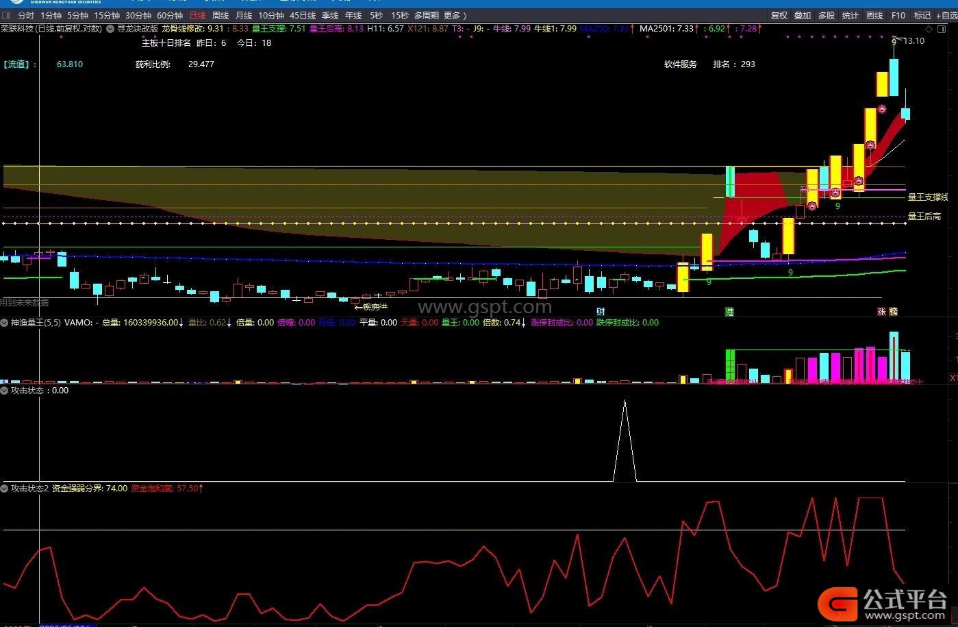Click the 用到未来数据 notice text
Screen dimensions: 958x627
tap(25, 302)
